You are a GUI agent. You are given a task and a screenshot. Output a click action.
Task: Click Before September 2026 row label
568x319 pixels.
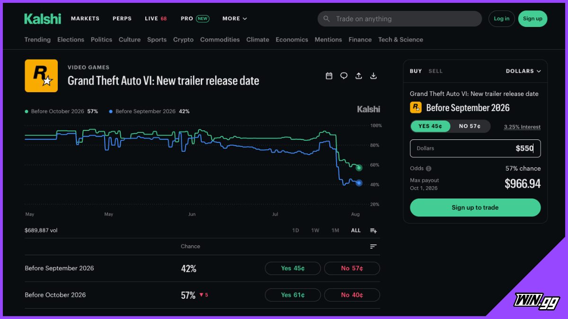59,268
